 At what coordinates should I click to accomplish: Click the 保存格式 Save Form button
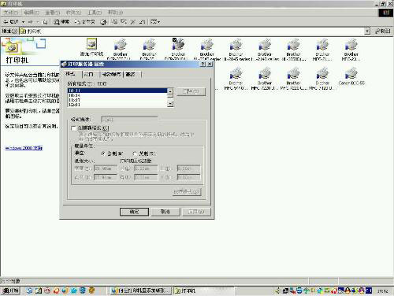(187, 192)
